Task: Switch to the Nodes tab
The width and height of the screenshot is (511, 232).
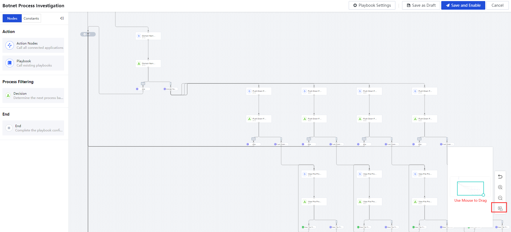Action: 12,18
